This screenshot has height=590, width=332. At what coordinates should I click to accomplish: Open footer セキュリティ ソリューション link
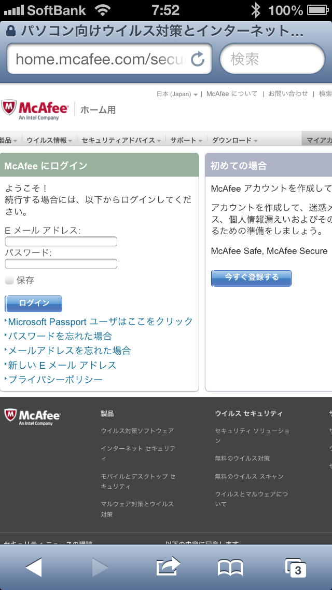[x=252, y=435]
